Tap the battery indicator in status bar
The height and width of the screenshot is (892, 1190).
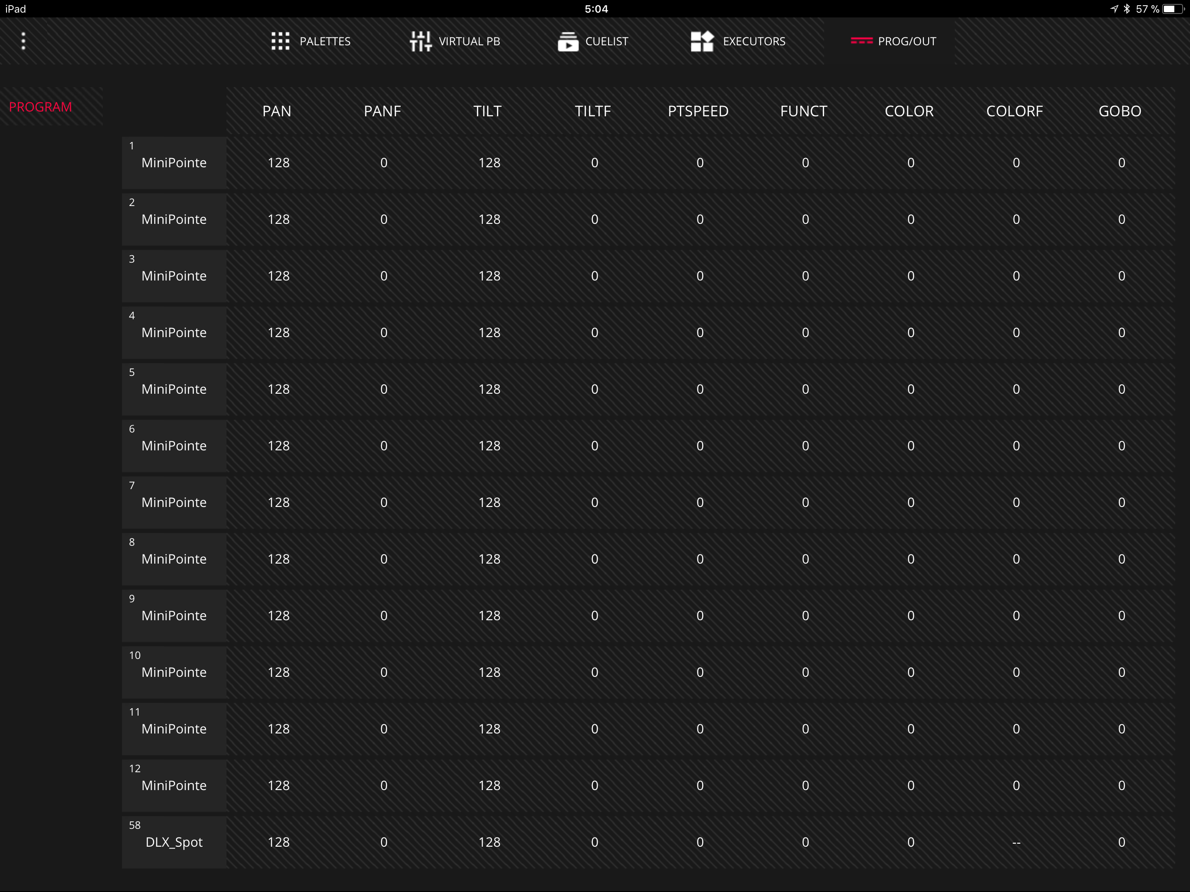(1172, 9)
